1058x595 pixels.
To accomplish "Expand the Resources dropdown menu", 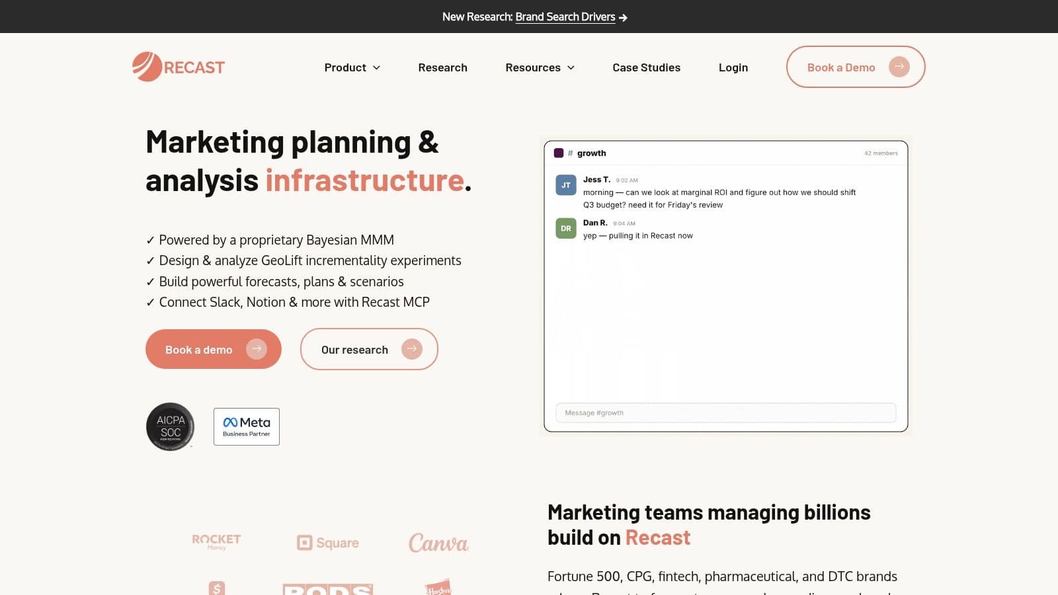I will [540, 67].
